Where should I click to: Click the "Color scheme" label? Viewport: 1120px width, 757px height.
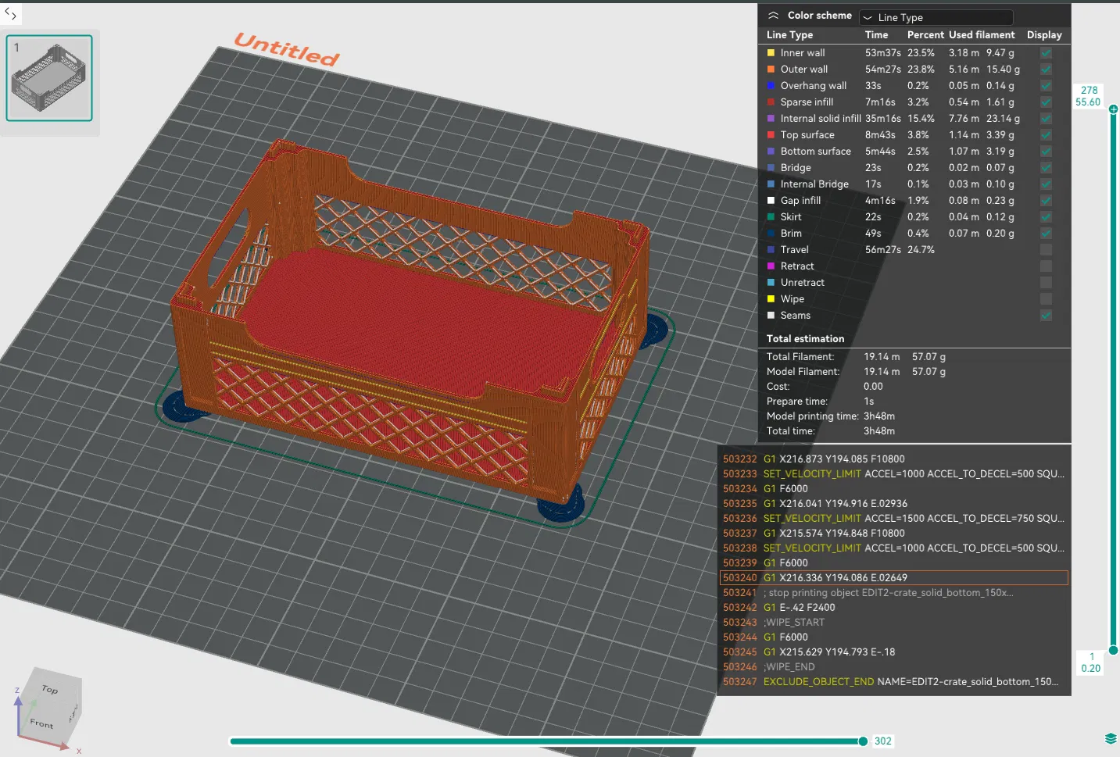pos(820,16)
